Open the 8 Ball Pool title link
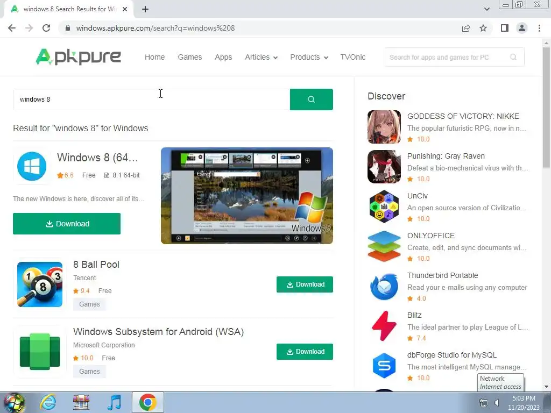551x413 pixels. tap(96, 265)
